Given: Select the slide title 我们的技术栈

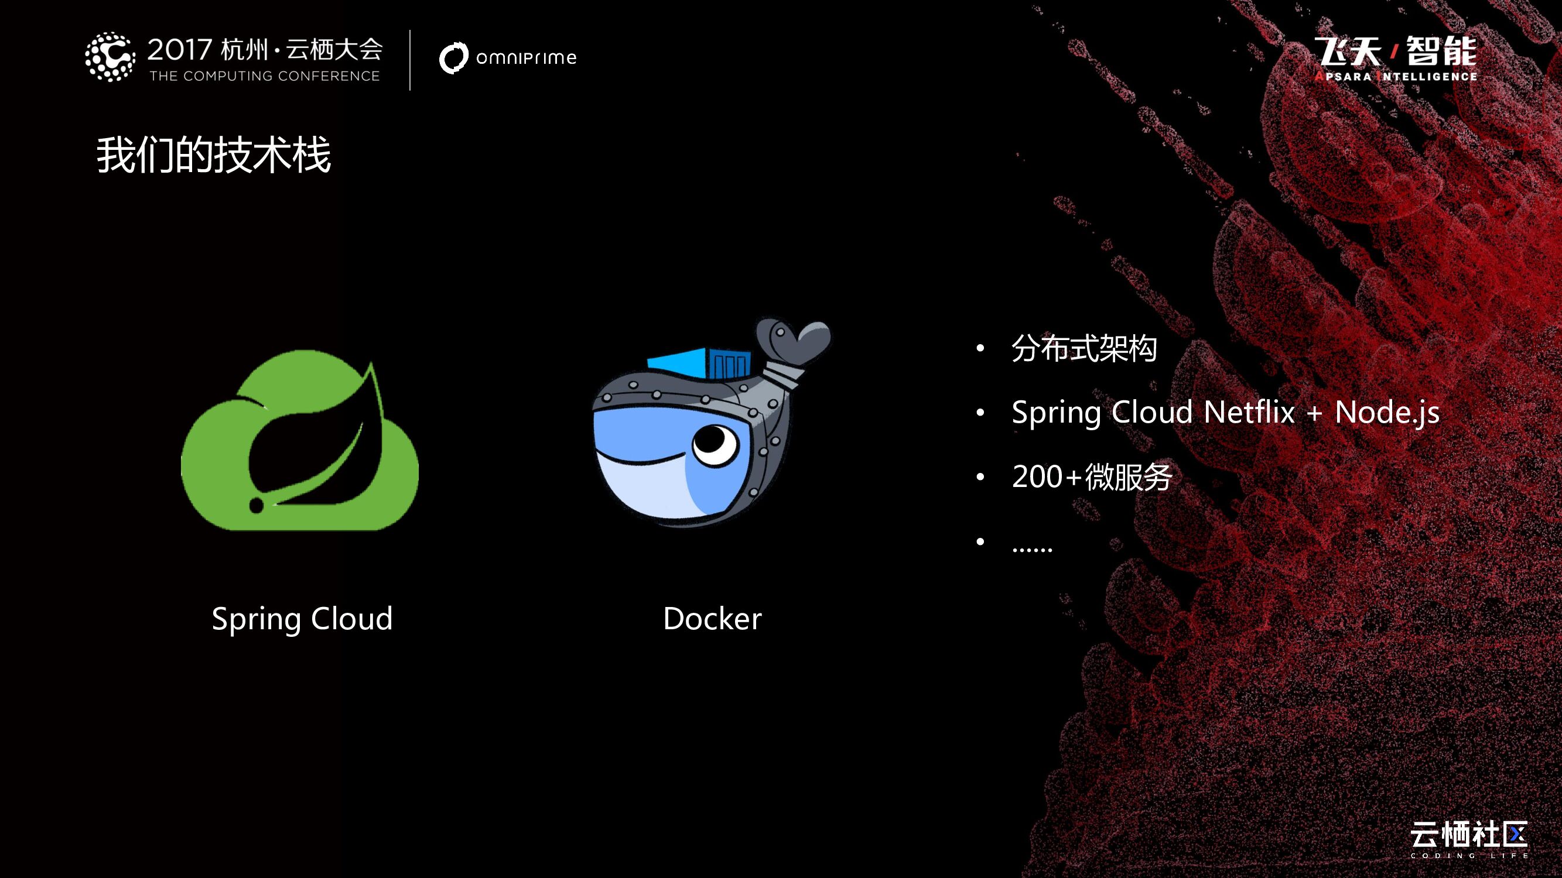Looking at the screenshot, I should coord(213,156).
